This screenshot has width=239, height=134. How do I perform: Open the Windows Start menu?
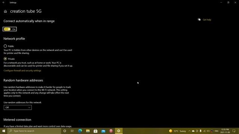4,131
